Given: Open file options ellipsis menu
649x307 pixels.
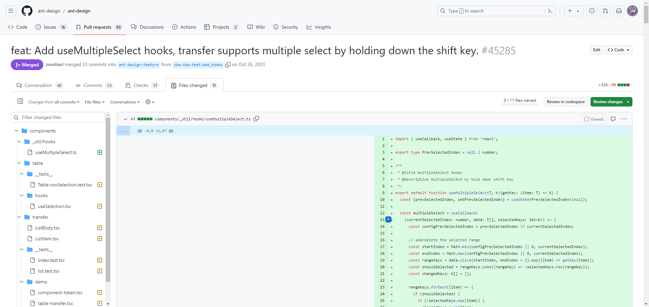Looking at the screenshot, I should [x=624, y=119].
